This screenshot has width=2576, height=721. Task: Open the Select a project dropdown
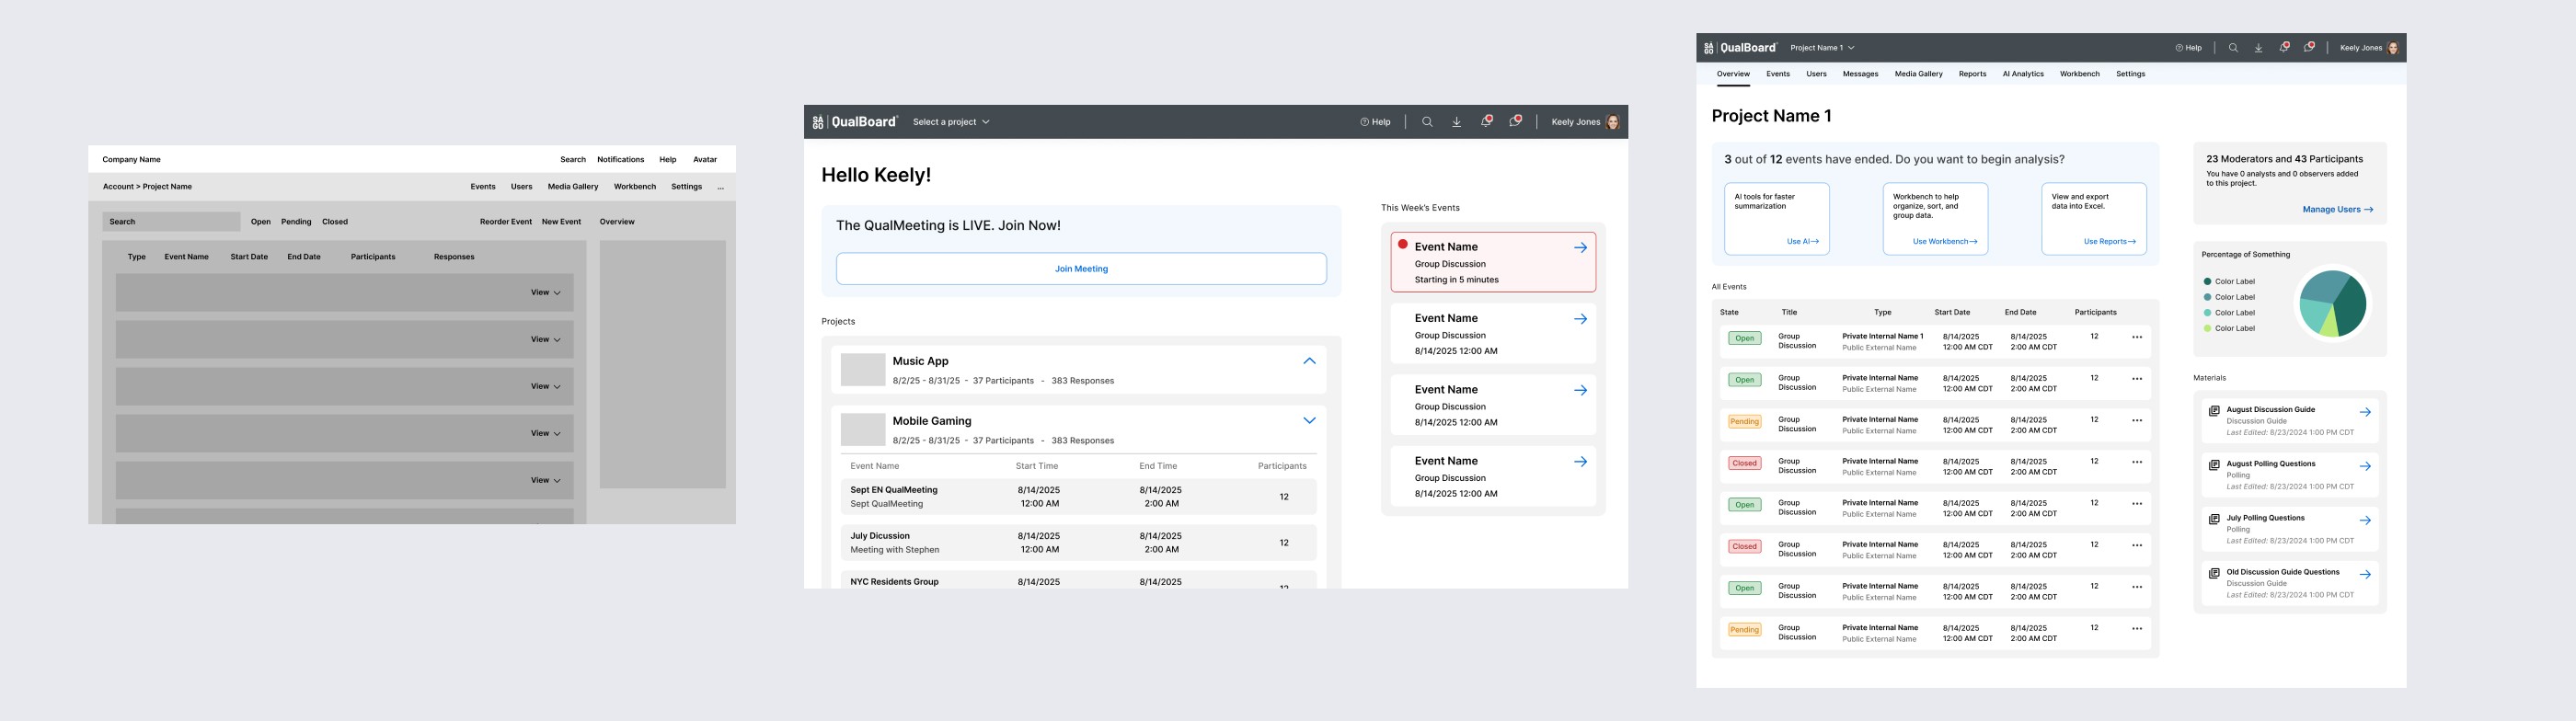click(951, 122)
